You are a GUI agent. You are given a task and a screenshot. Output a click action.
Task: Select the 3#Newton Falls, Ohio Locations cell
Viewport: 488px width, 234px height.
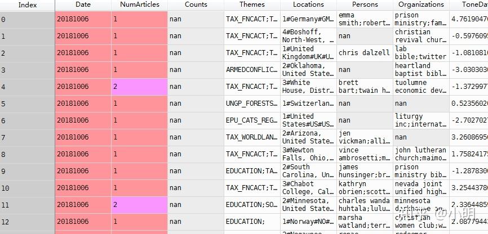point(308,154)
